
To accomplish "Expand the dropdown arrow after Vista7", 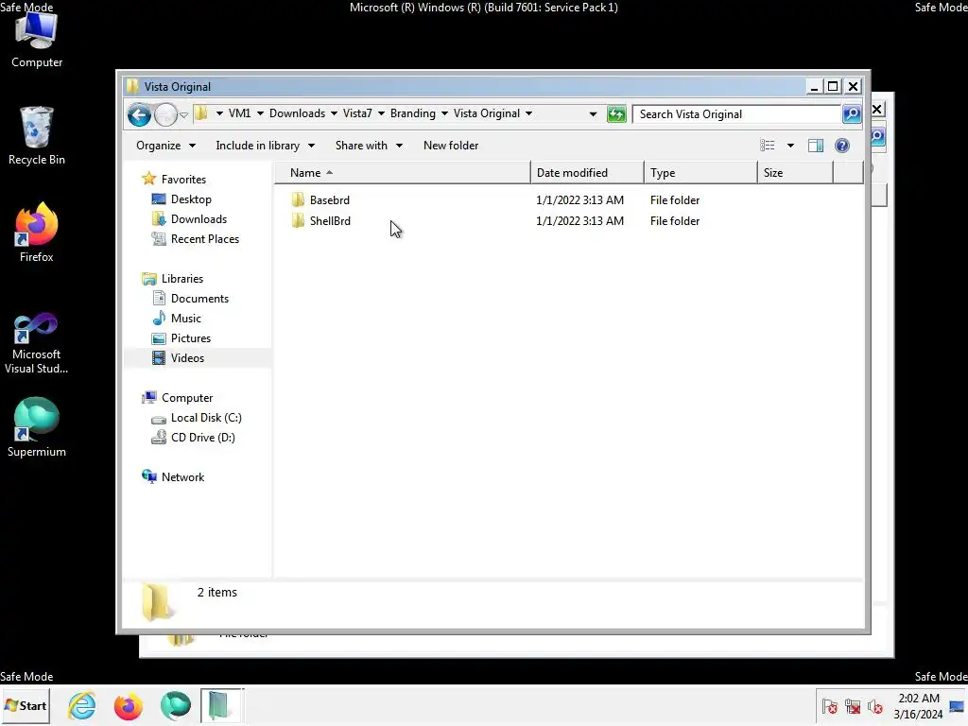I will click(381, 113).
